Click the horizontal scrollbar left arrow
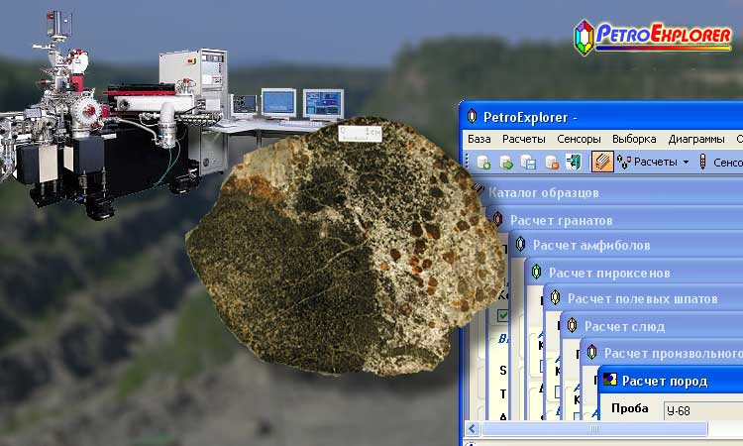 [x=472, y=429]
